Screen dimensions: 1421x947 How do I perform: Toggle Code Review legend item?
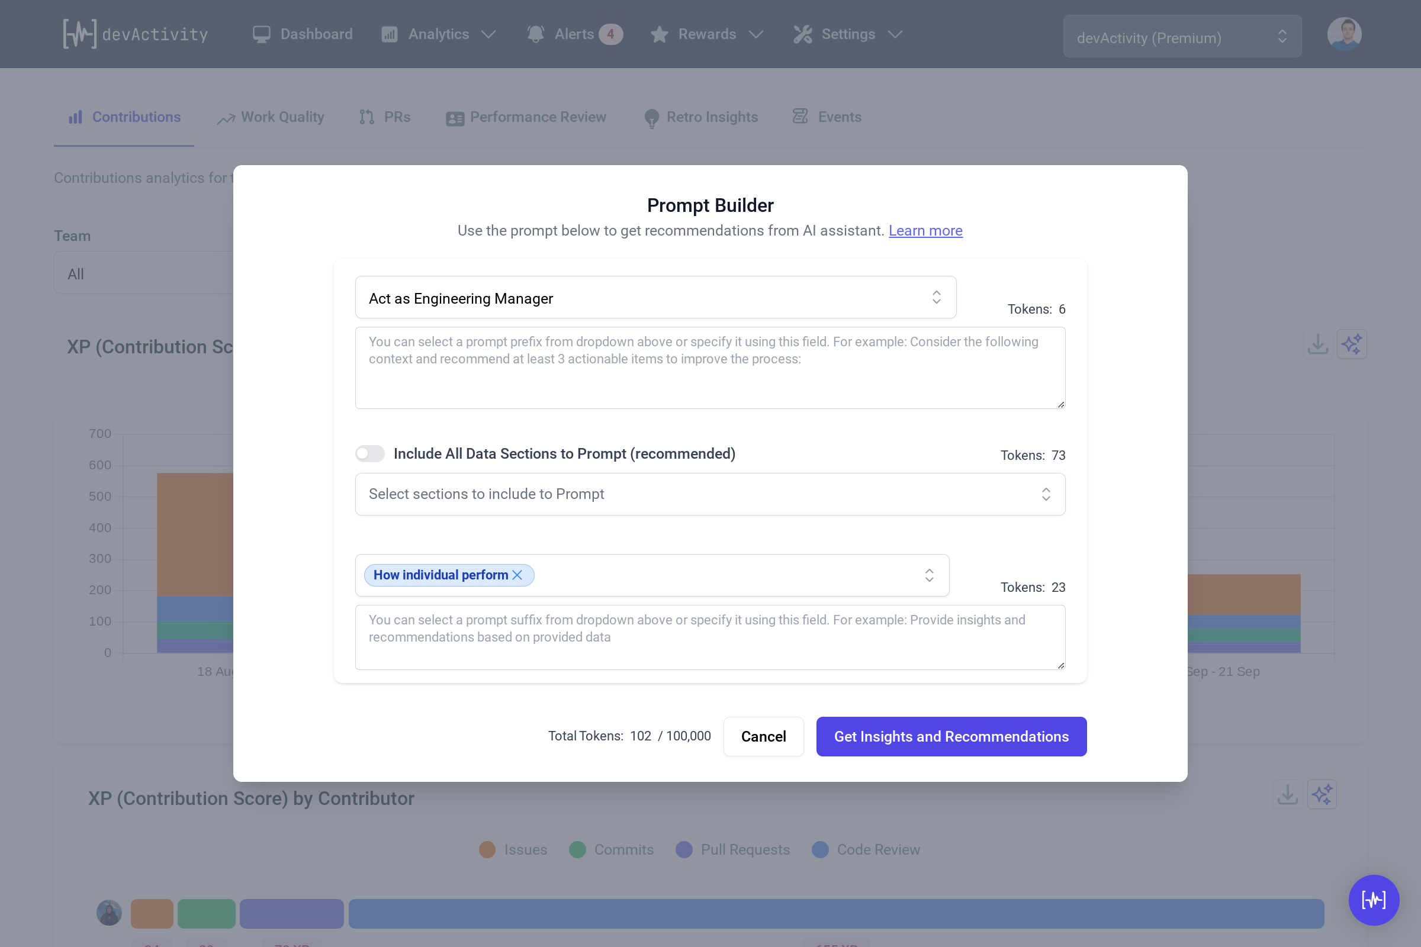(866, 850)
